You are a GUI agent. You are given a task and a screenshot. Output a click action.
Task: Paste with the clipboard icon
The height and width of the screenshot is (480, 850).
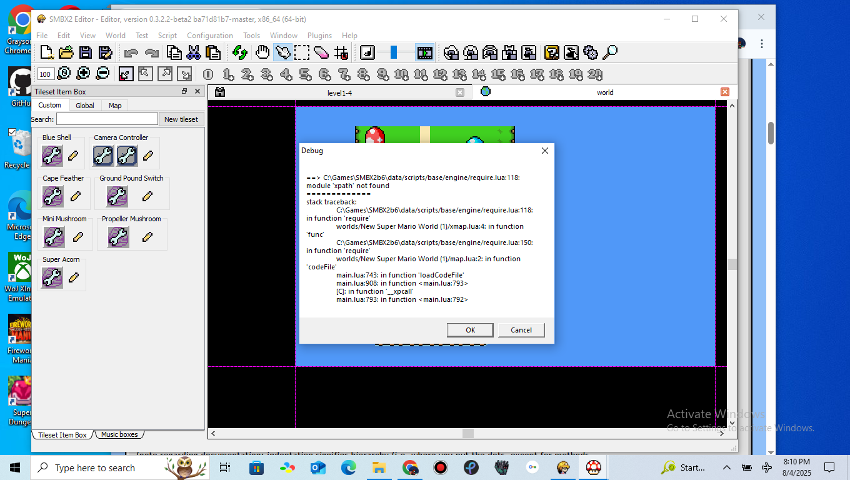213,52
